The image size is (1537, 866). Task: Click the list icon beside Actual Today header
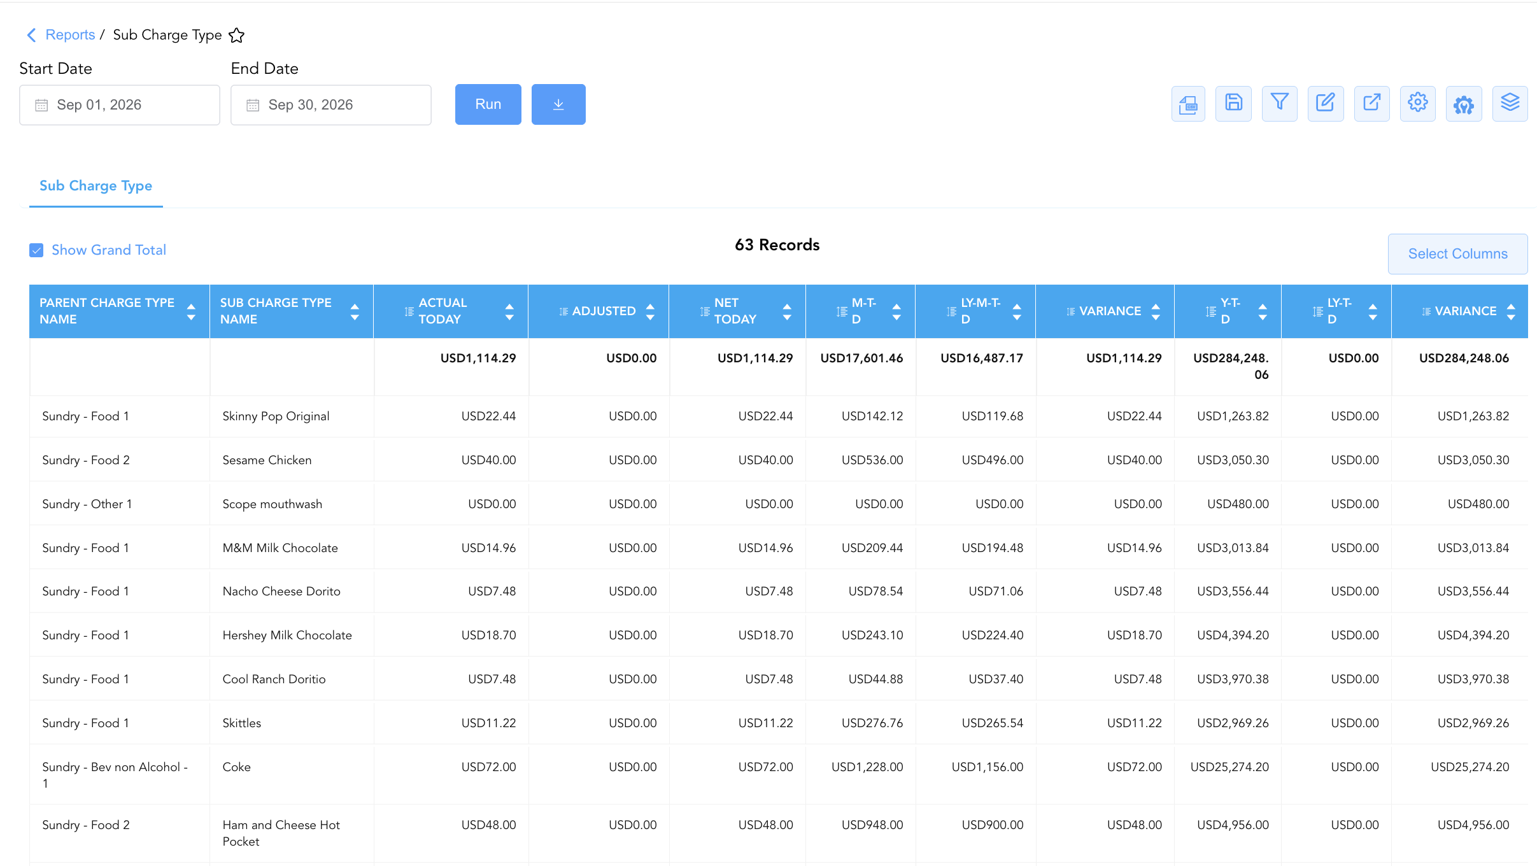point(409,311)
